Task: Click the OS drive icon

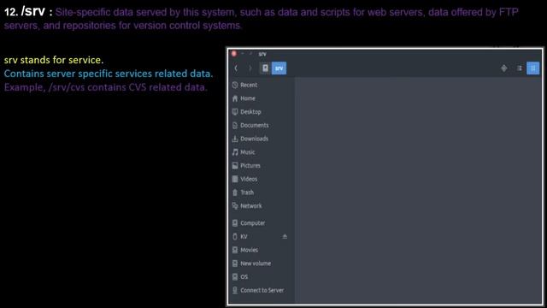Action: (235, 276)
